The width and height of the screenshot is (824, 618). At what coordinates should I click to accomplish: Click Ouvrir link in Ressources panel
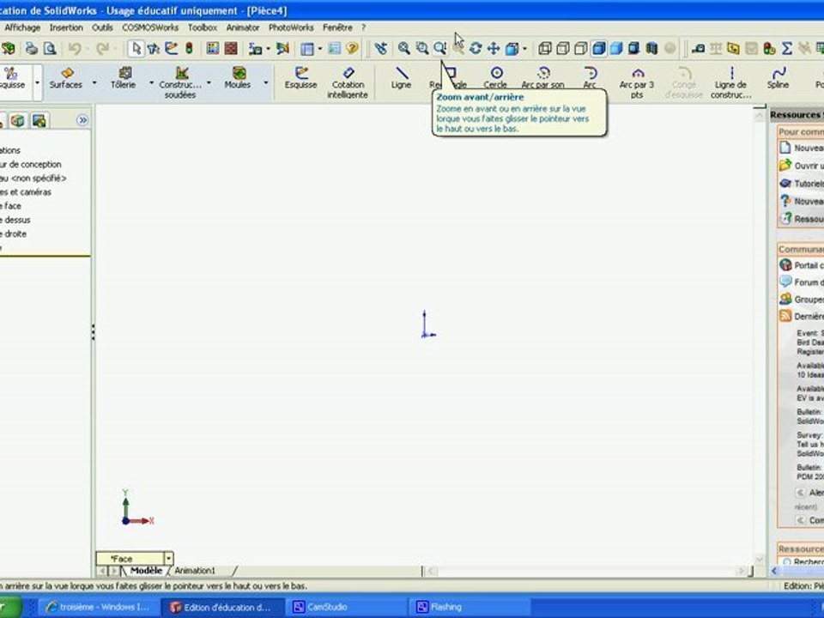click(803, 166)
